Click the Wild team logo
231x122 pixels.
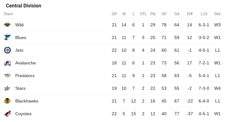[7, 25]
